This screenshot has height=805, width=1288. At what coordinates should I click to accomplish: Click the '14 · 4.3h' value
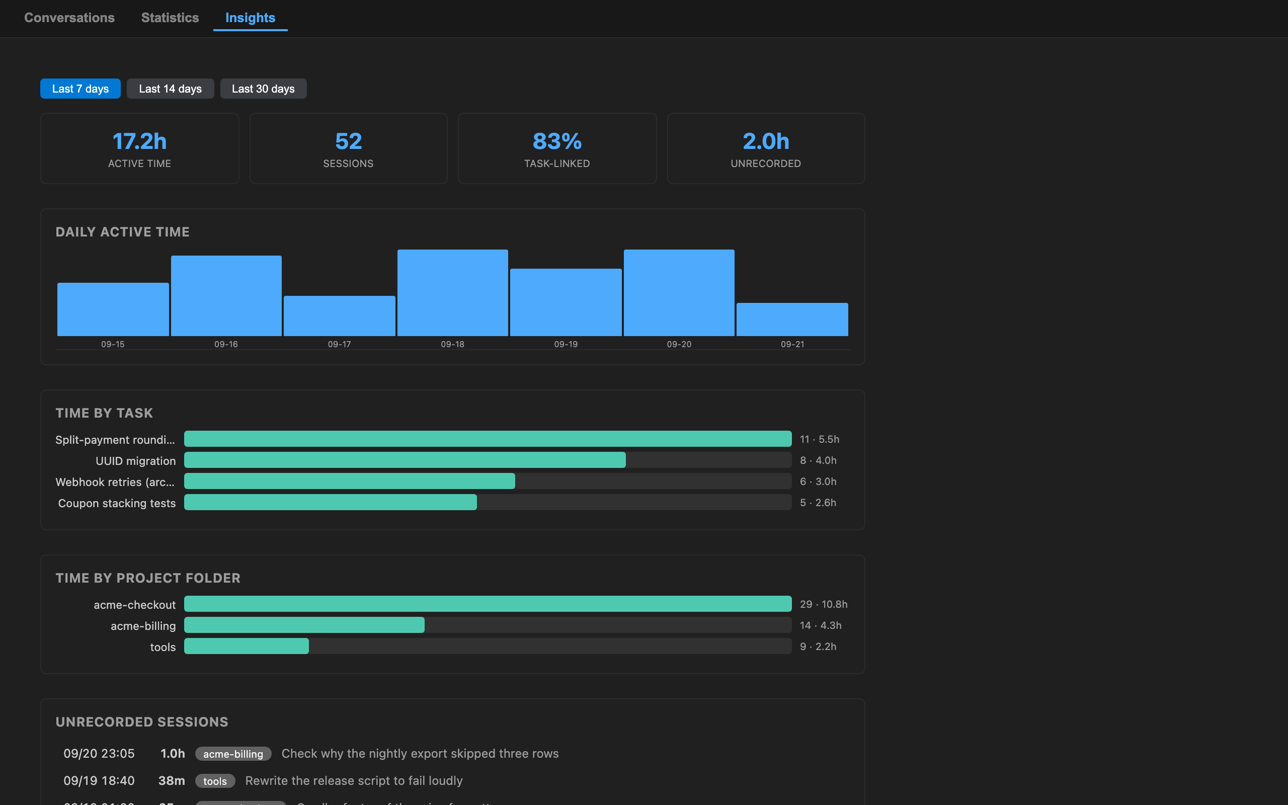point(821,625)
